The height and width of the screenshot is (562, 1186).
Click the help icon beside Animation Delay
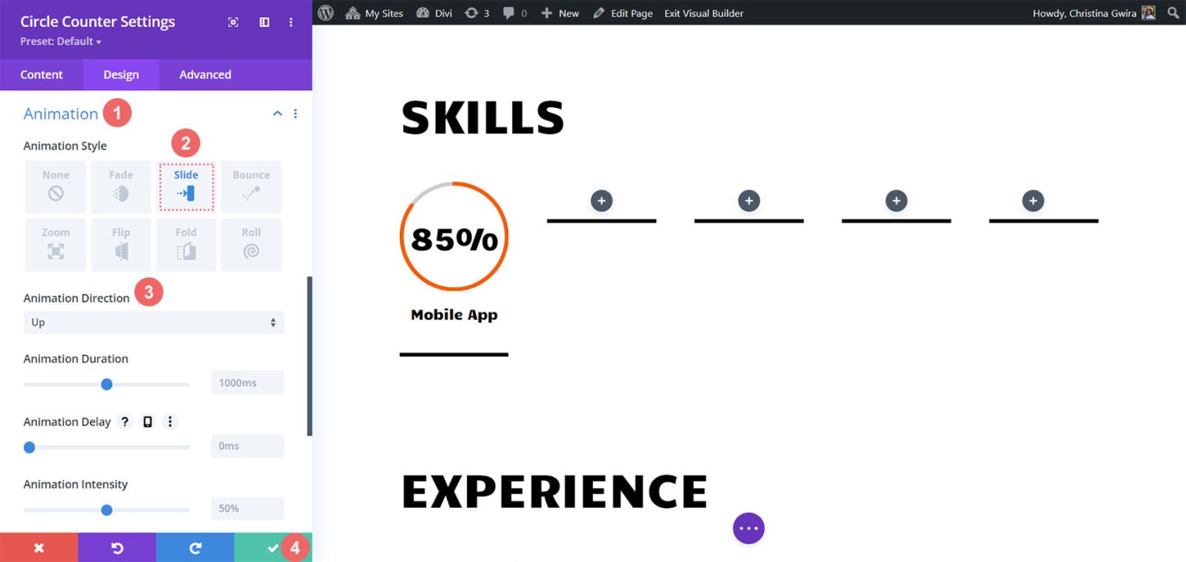(x=124, y=421)
